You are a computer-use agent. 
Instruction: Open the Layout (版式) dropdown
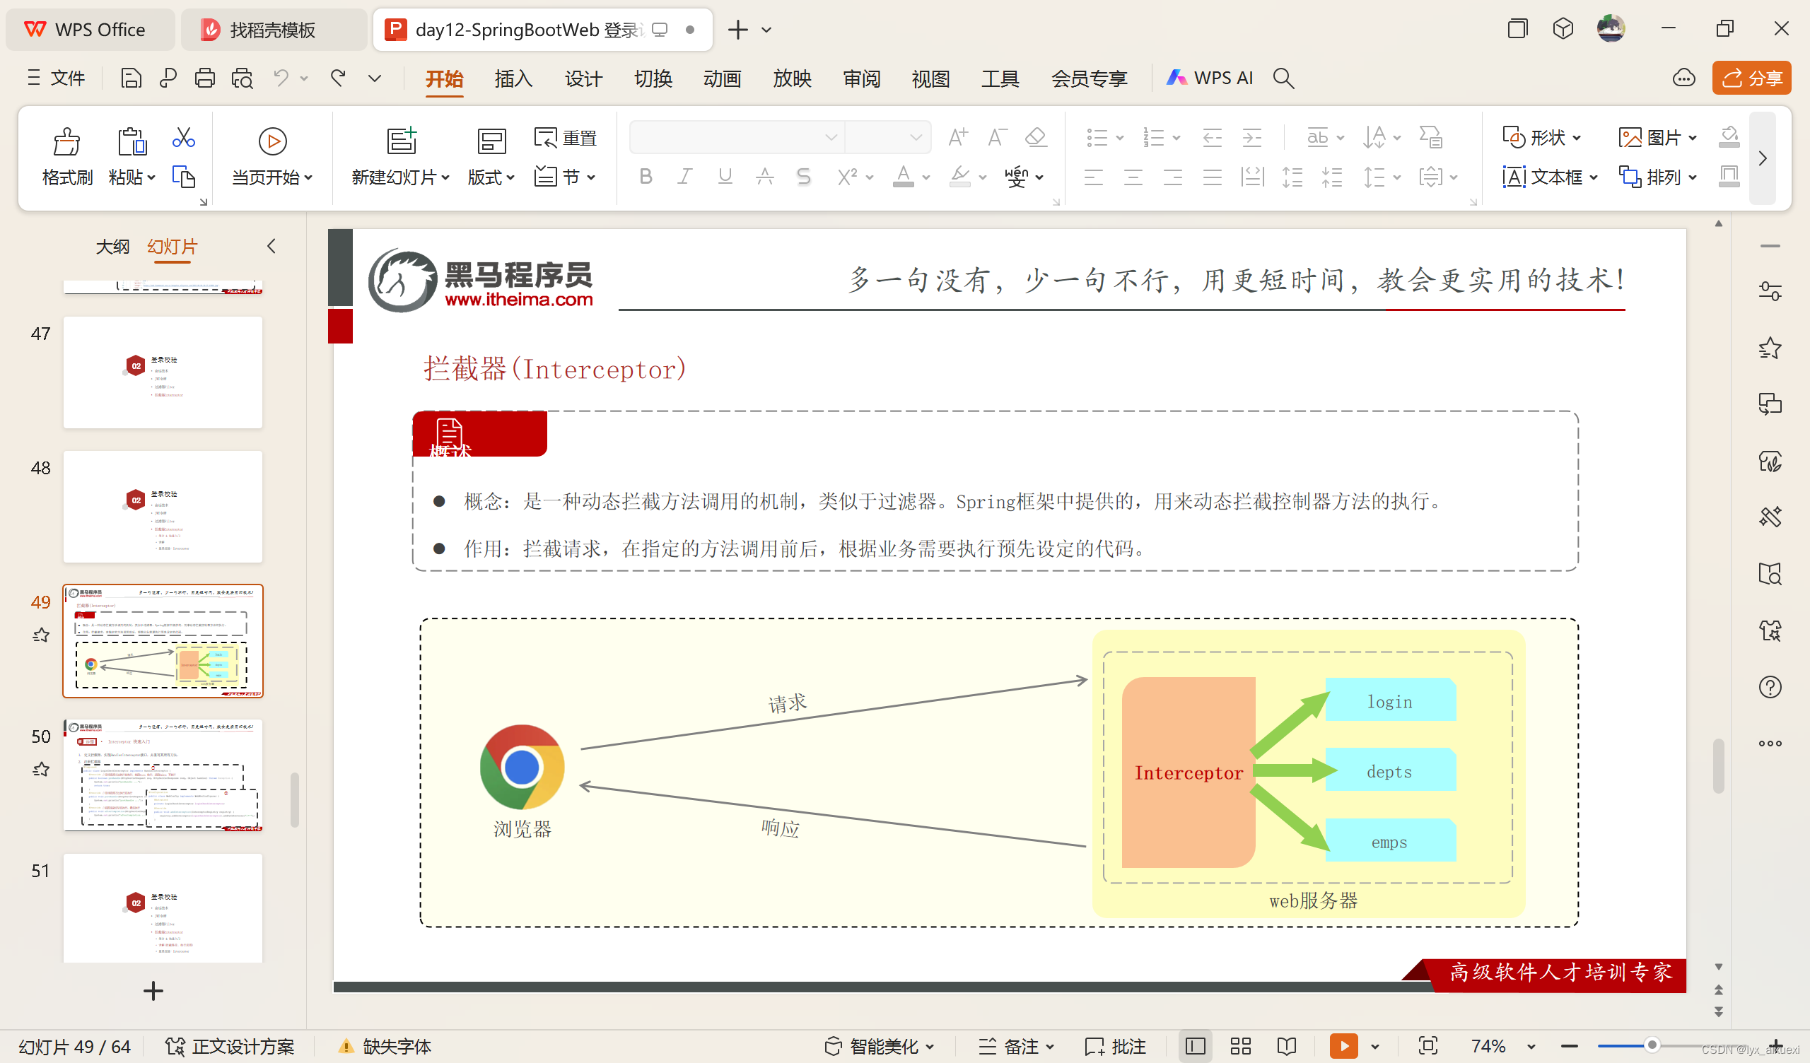coord(491,177)
